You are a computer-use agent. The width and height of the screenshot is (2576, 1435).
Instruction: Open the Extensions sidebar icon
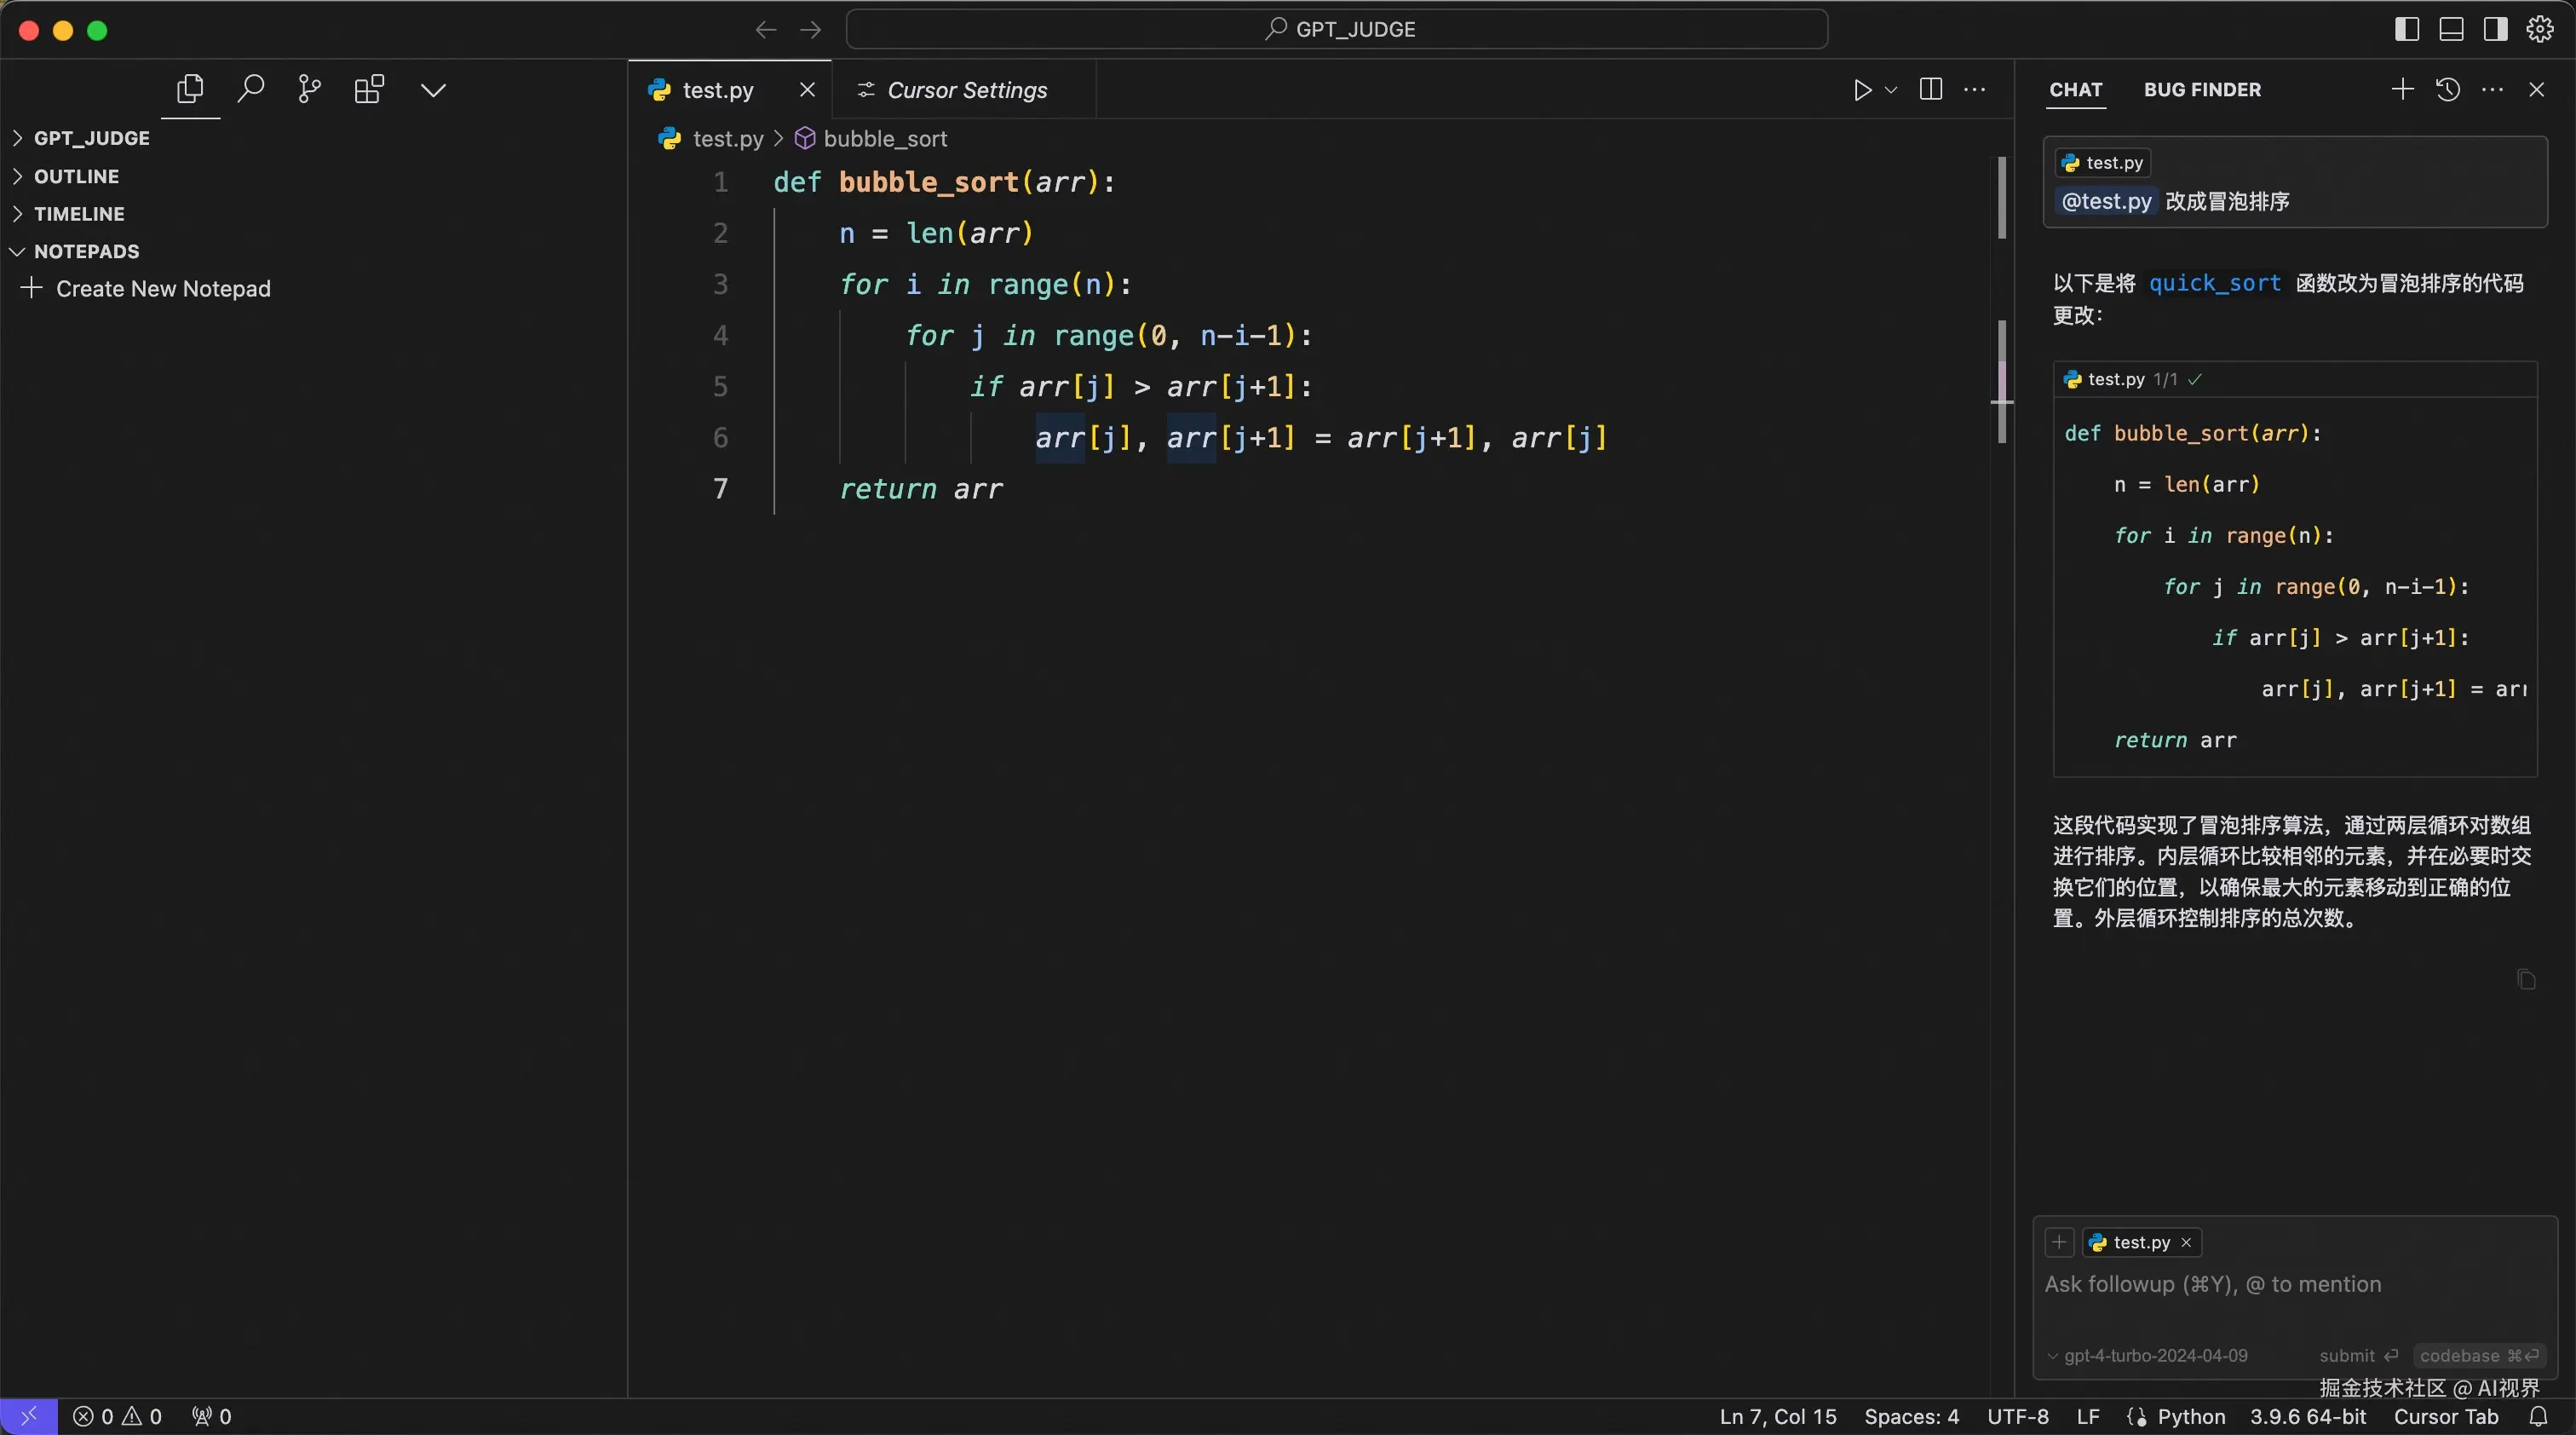369,89
